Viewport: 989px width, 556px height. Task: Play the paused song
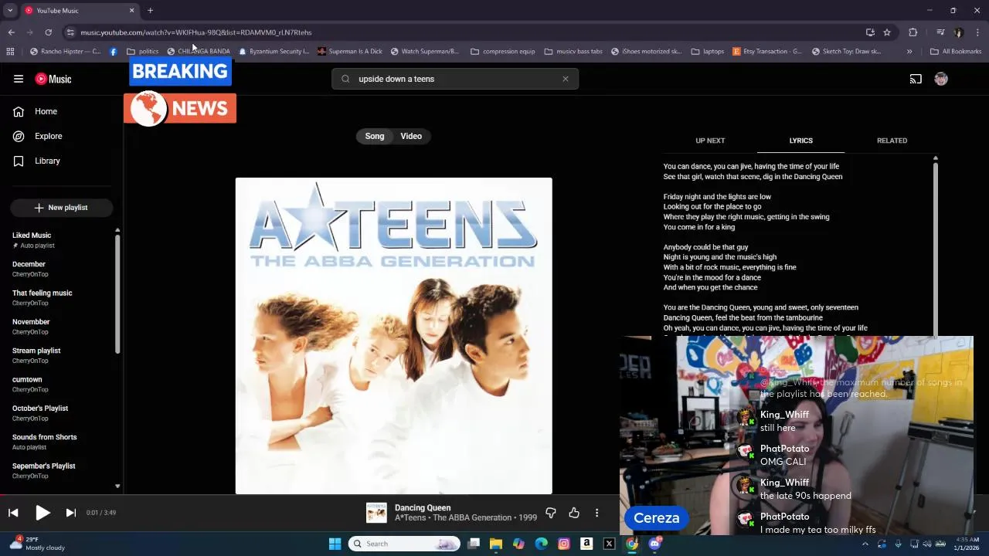pyautogui.click(x=42, y=513)
